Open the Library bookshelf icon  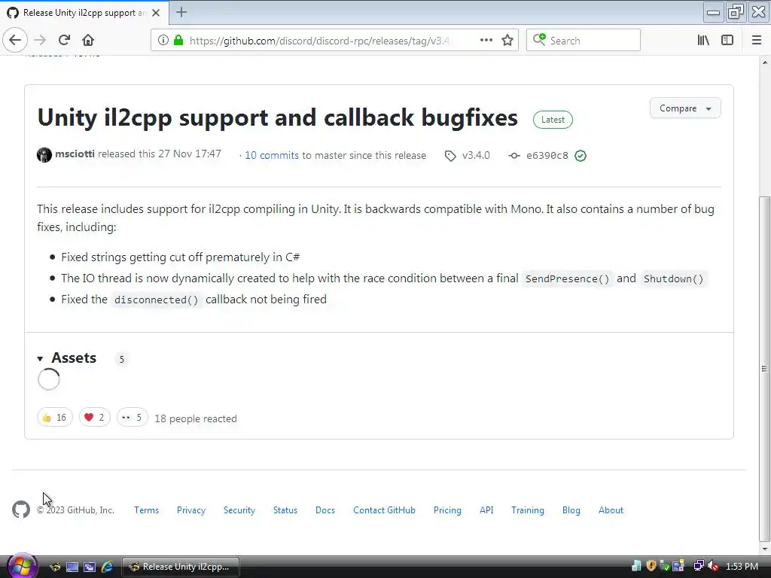(x=703, y=41)
